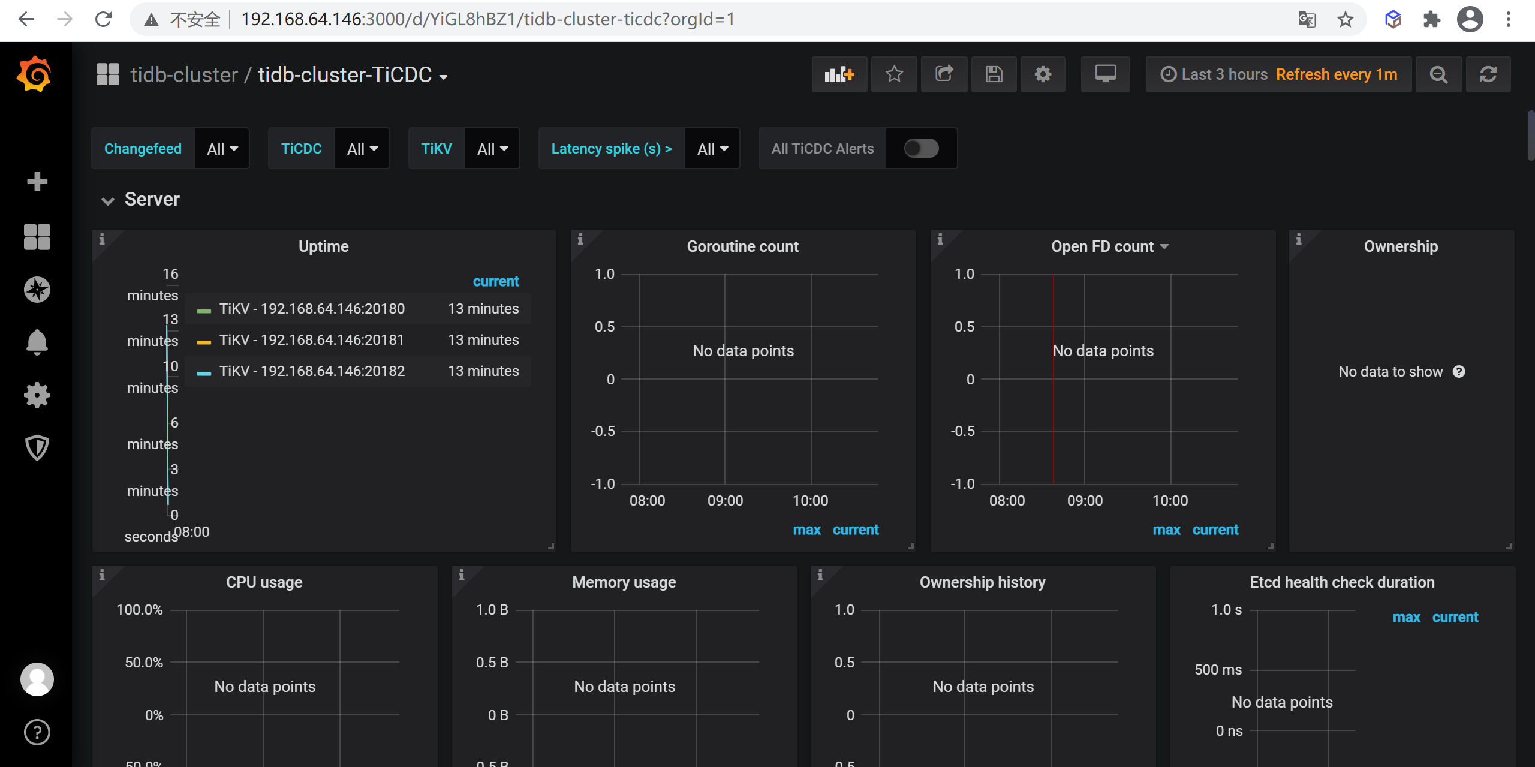The width and height of the screenshot is (1535, 767).
Task: Save the dashboard with floppy icon
Action: point(994,74)
